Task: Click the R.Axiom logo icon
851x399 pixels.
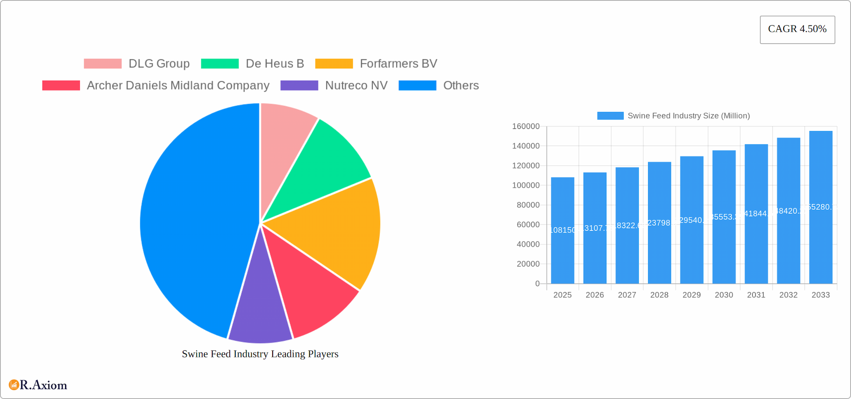Action: [13, 384]
